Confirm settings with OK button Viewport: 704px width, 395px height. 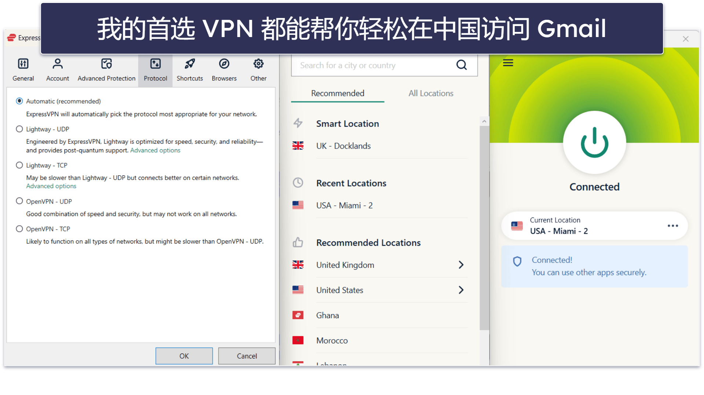point(184,356)
